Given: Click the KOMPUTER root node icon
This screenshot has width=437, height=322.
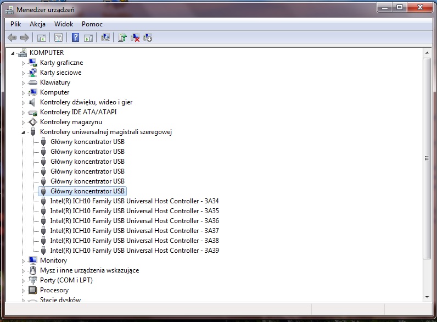Looking at the screenshot, I should click(23, 53).
